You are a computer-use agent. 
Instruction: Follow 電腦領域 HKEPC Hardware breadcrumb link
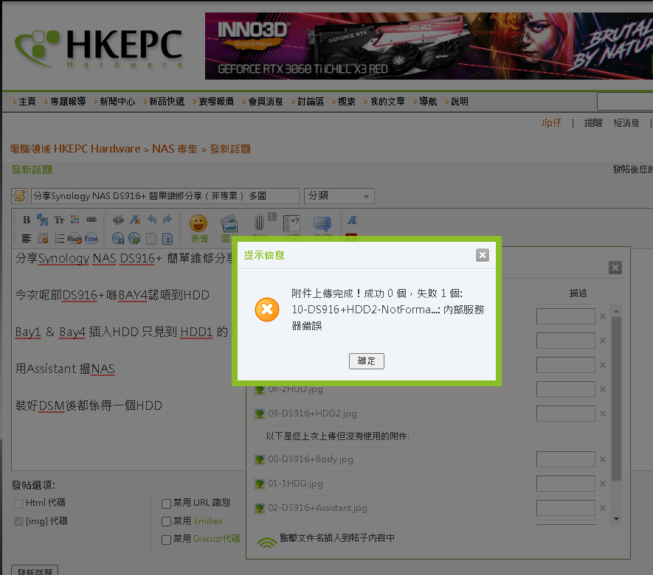click(x=75, y=149)
